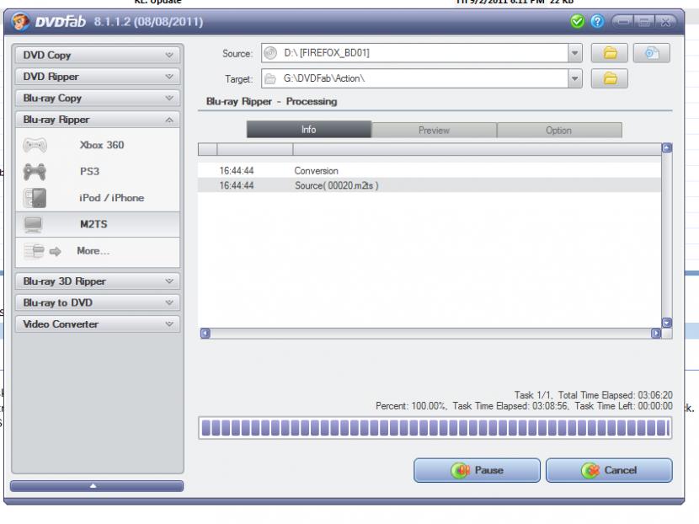Open the Source path dropdown arrow
This screenshot has width=699, height=524.
coord(575,53)
